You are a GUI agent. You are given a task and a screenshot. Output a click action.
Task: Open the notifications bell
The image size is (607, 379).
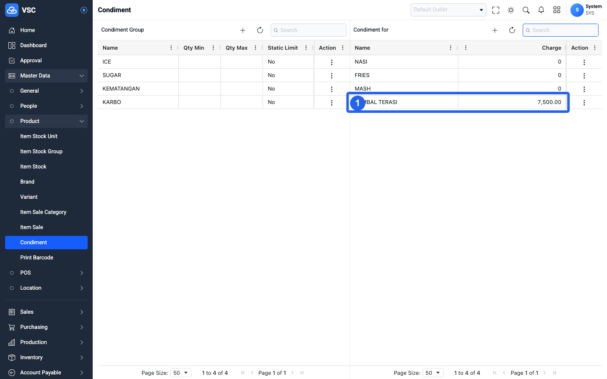pos(541,10)
